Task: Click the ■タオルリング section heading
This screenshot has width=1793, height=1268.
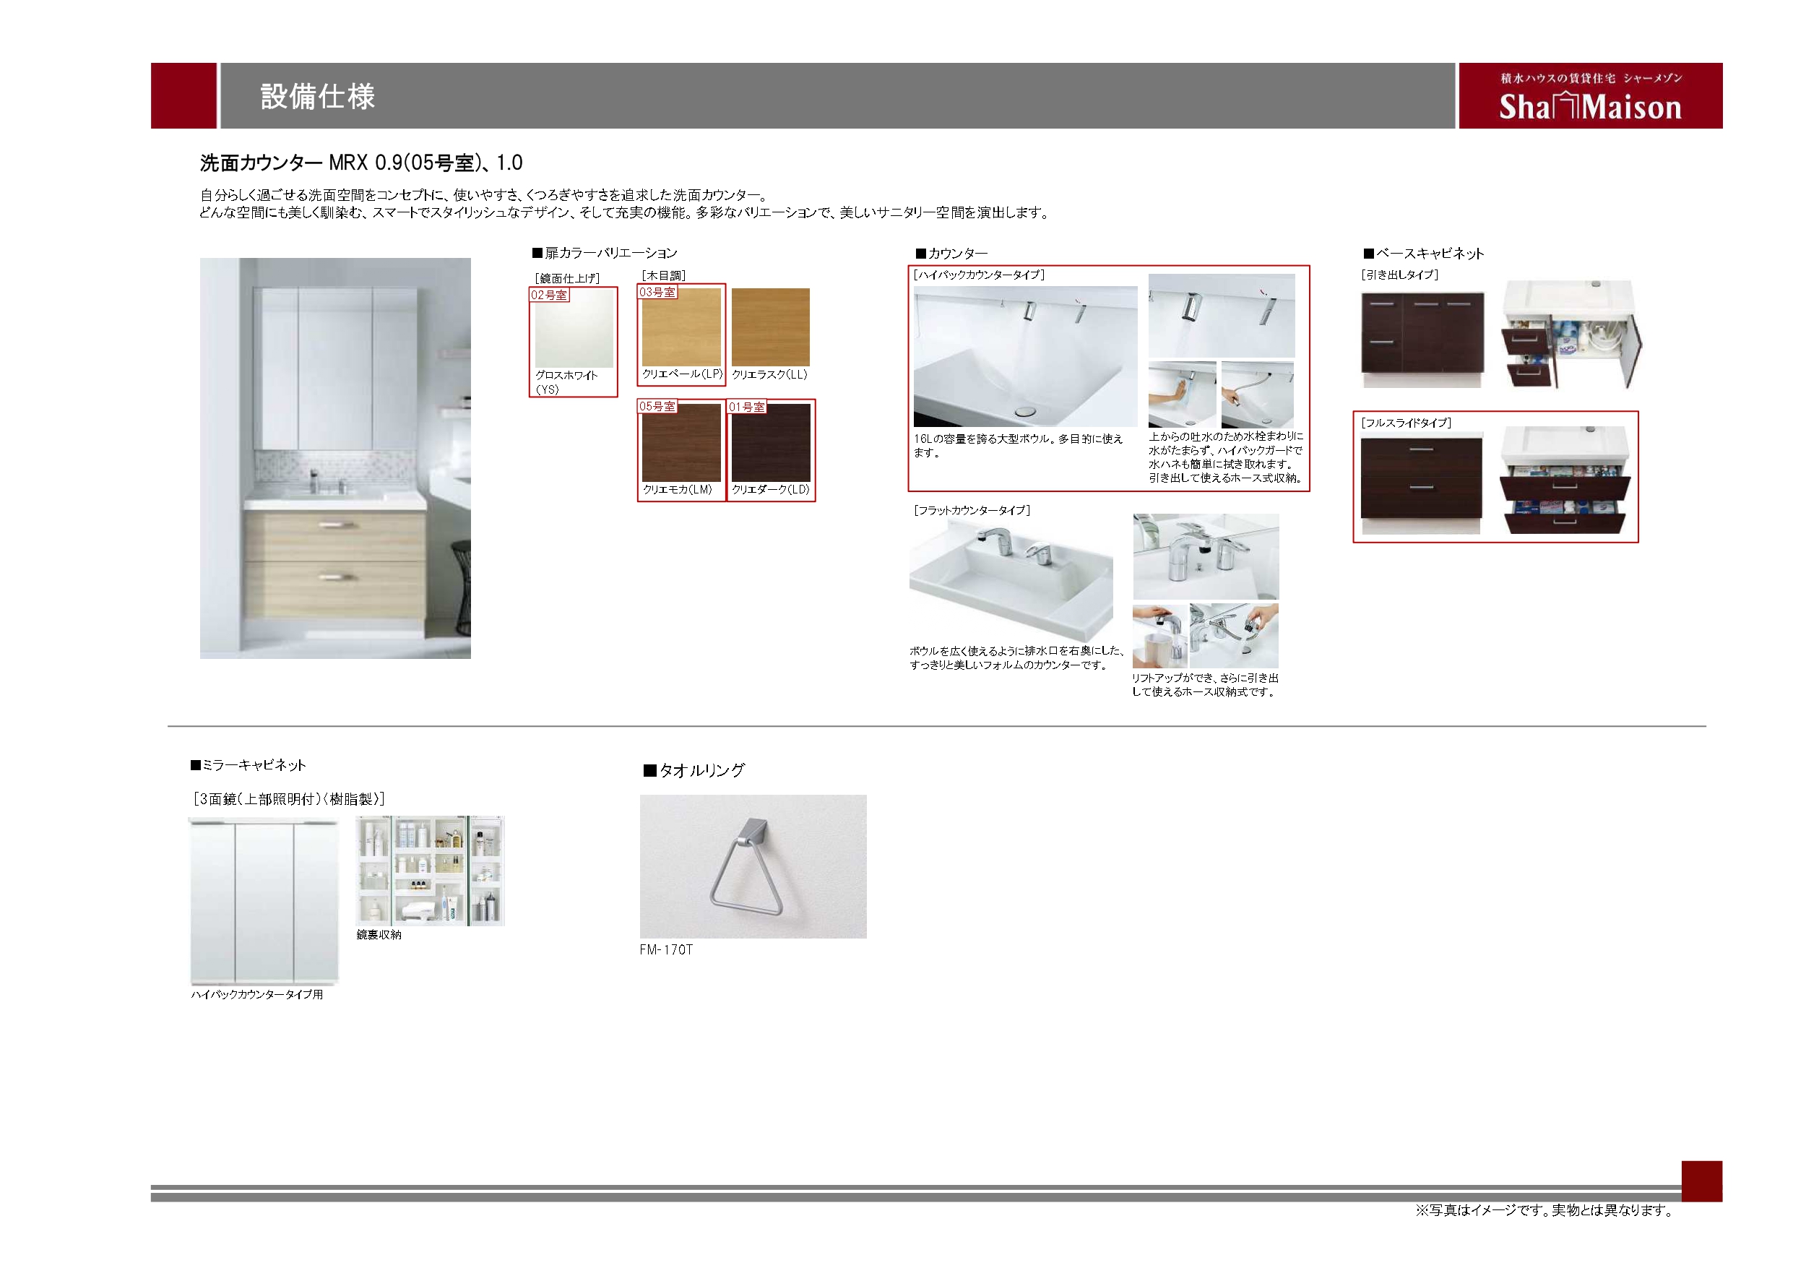Action: click(x=694, y=770)
